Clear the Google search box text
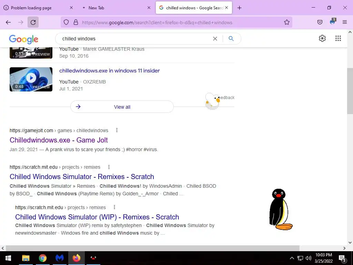 click(215, 39)
